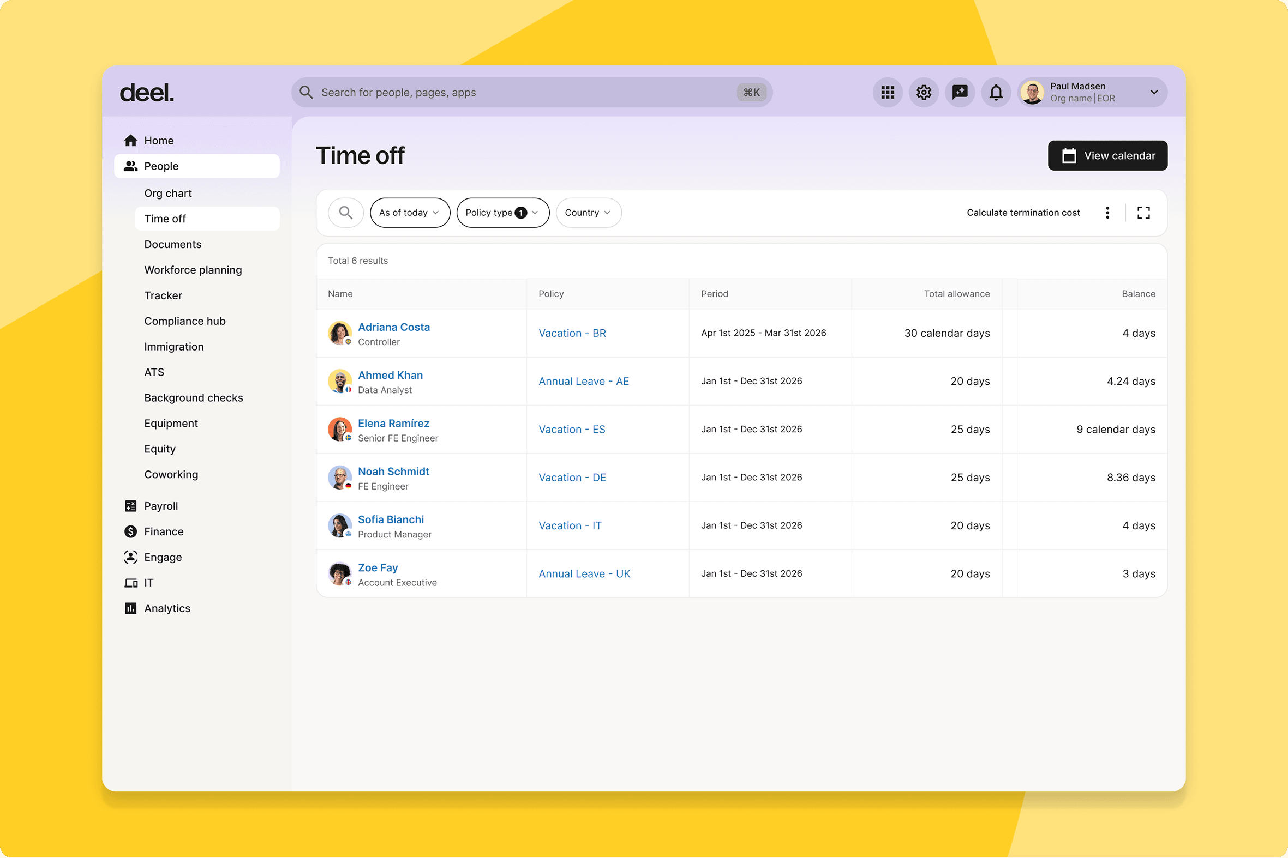Open the feedback chat sparkle icon

[960, 93]
